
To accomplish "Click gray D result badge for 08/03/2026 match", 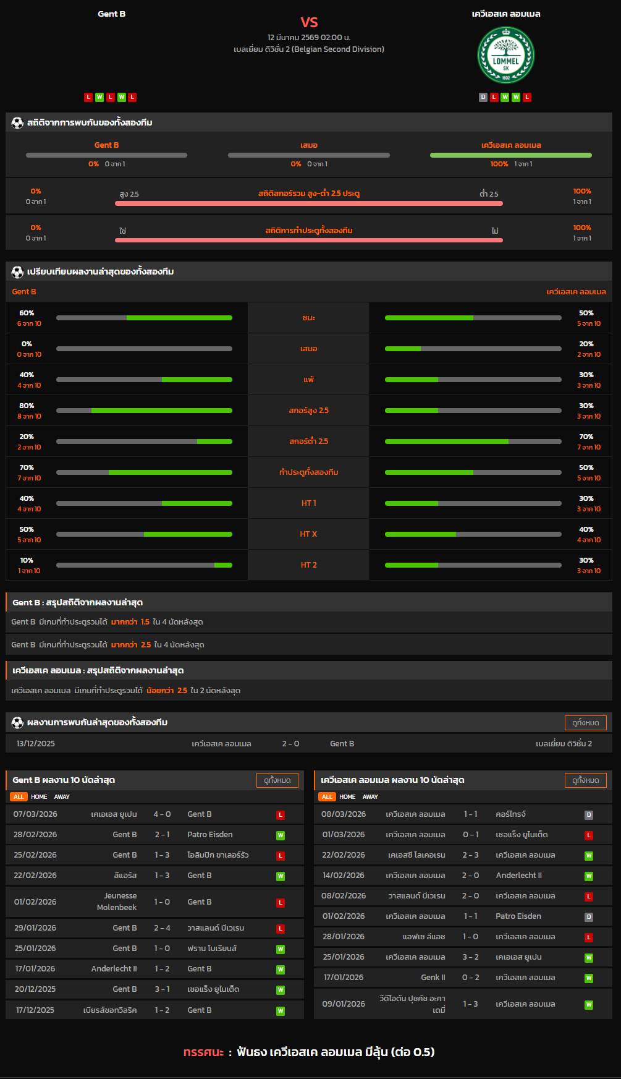I will (x=589, y=815).
